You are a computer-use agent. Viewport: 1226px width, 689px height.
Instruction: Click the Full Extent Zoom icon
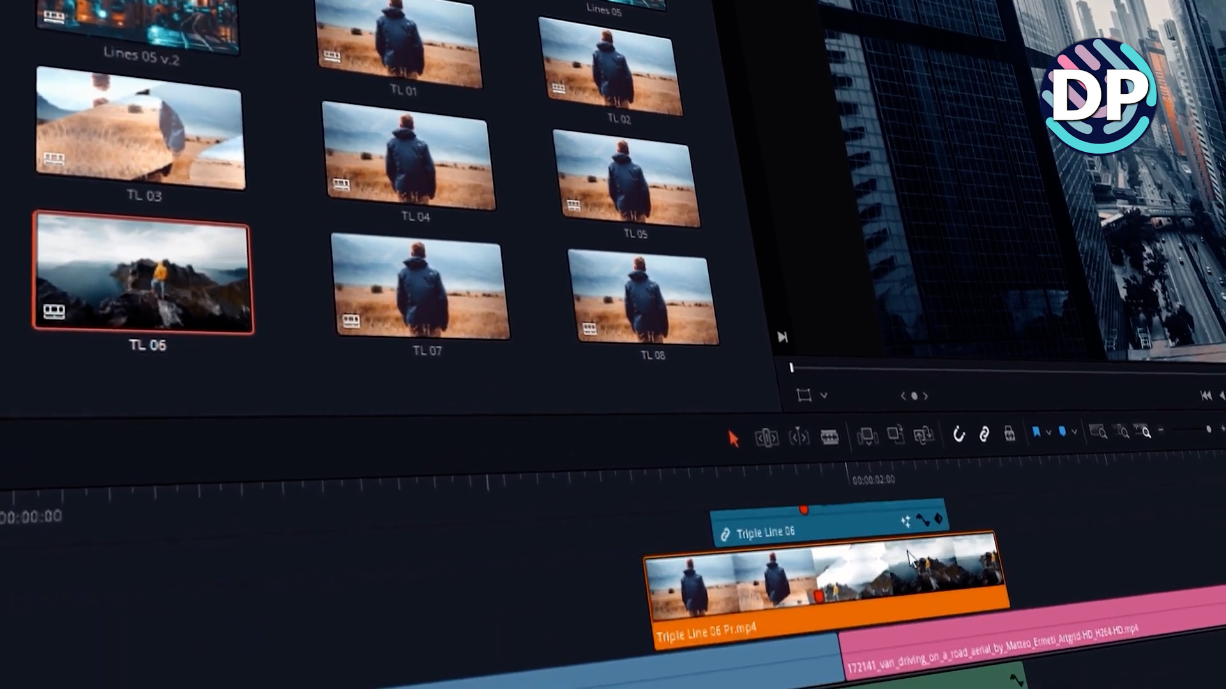tap(1098, 432)
